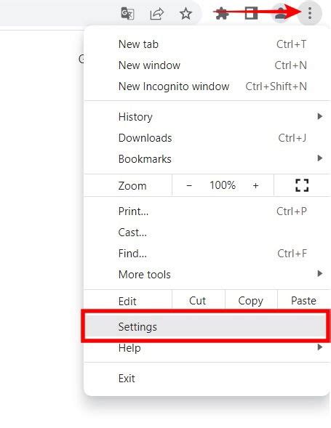This screenshot has width=331, height=428.
Task: Expand the History submenu
Action: pos(207,117)
